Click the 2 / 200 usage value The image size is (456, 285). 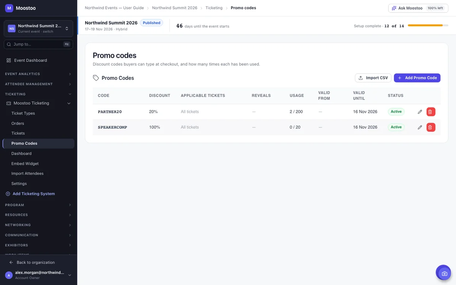pos(296,112)
